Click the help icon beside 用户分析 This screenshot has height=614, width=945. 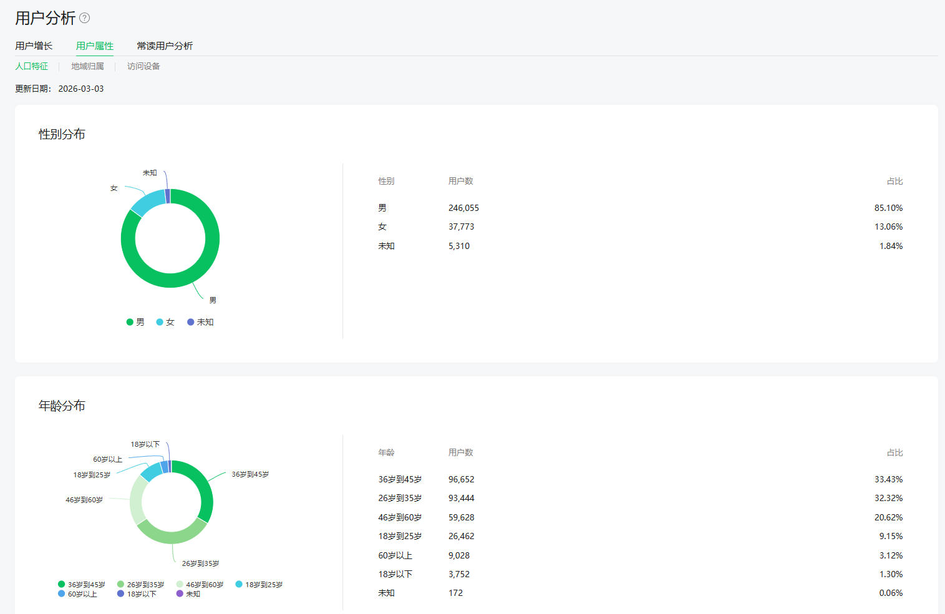pos(85,18)
